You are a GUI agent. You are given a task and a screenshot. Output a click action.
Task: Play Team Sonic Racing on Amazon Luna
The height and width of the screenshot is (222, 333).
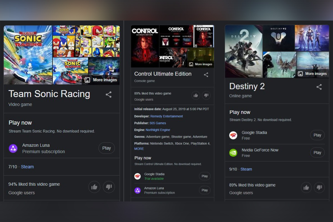pos(107,148)
